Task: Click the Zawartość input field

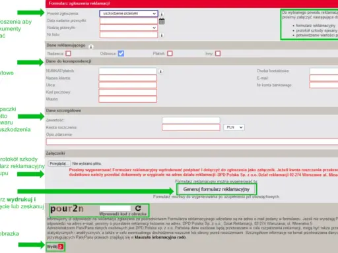Action: [x=191, y=120]
